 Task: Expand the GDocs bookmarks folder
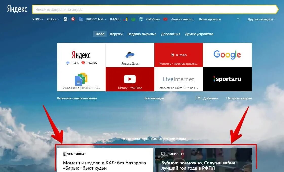tap(53, 19)
